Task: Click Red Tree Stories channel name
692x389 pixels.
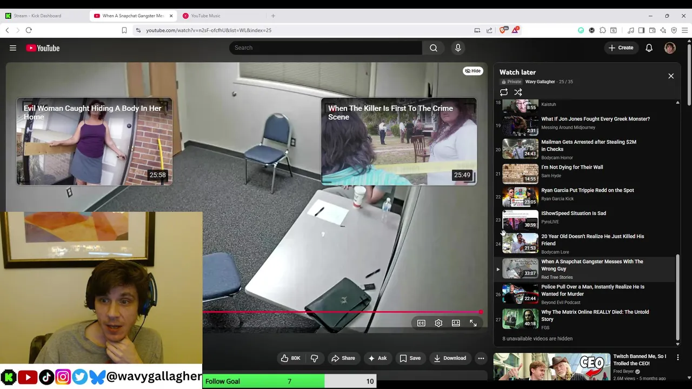Action: (557, 277)
